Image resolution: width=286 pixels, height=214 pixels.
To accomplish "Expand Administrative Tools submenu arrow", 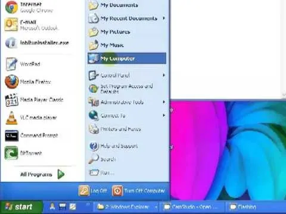I will pyautogui.click(x=164, y=102).
